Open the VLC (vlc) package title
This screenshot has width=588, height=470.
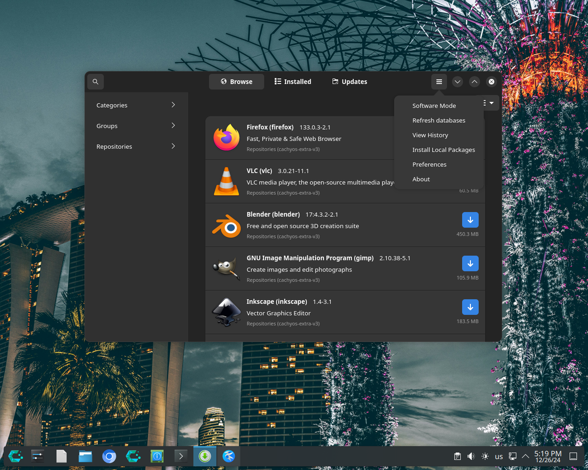[x=259, y=171]
